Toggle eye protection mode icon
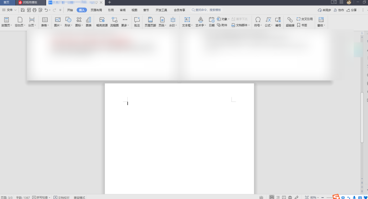Image resolution: width=368 pixels, height=199 pixels. coord(261,197)
